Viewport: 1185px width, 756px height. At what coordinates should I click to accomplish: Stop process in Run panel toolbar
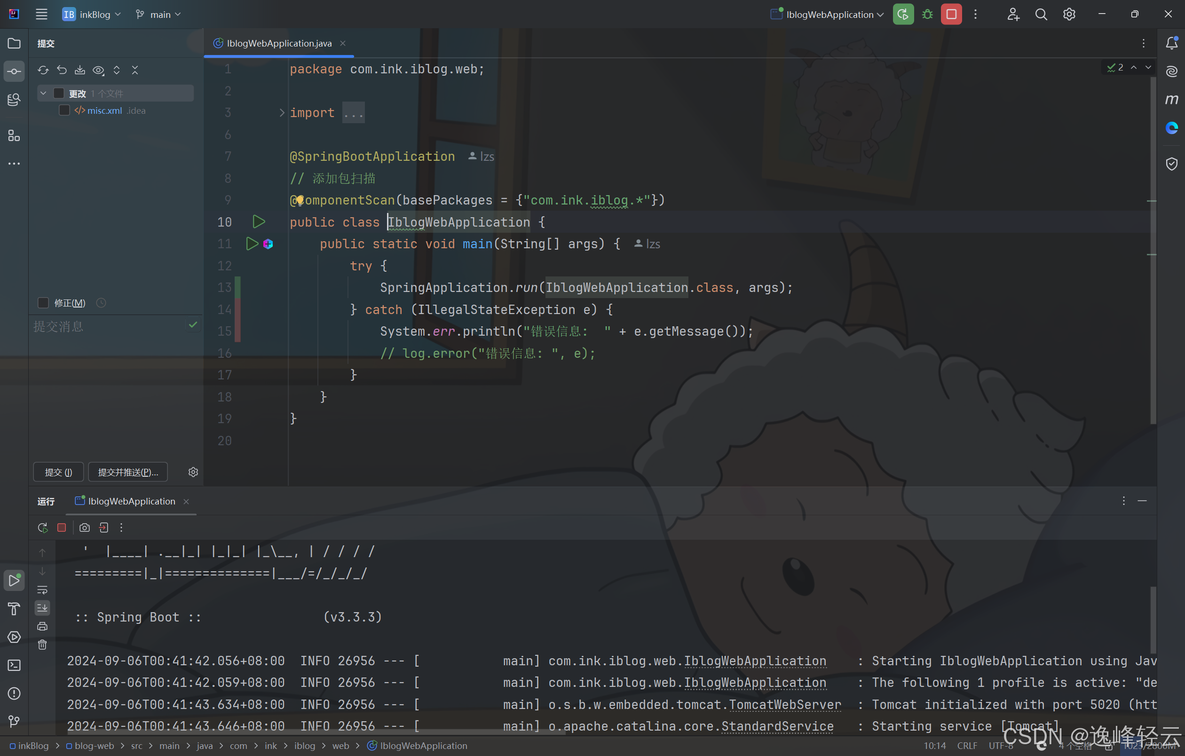[62, 528]
